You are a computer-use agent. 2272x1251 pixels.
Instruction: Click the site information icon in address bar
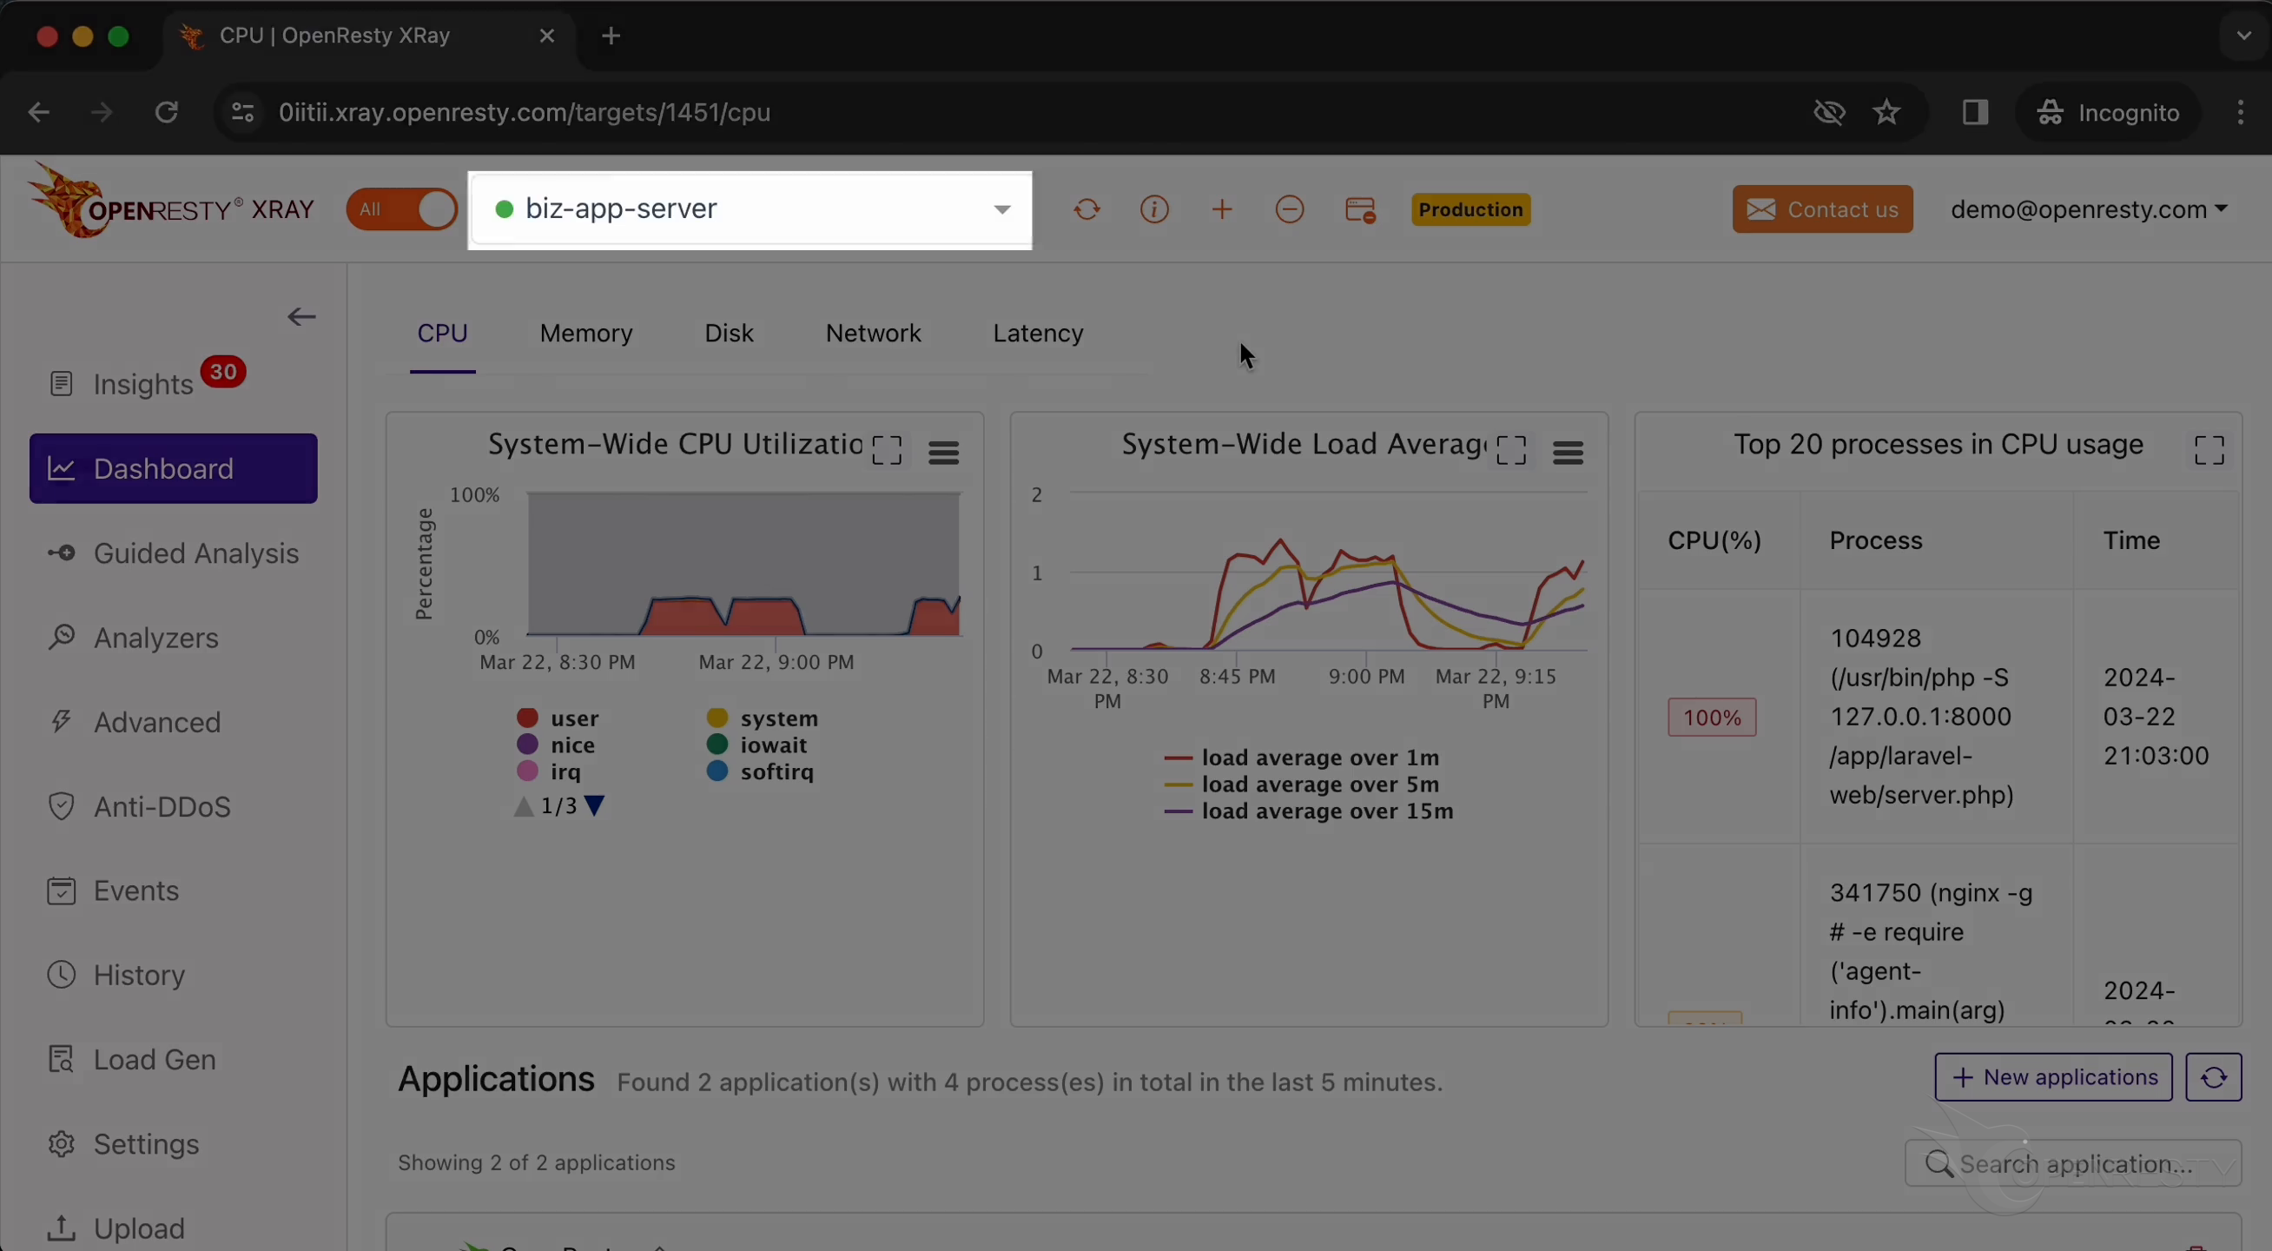point(242,112)
